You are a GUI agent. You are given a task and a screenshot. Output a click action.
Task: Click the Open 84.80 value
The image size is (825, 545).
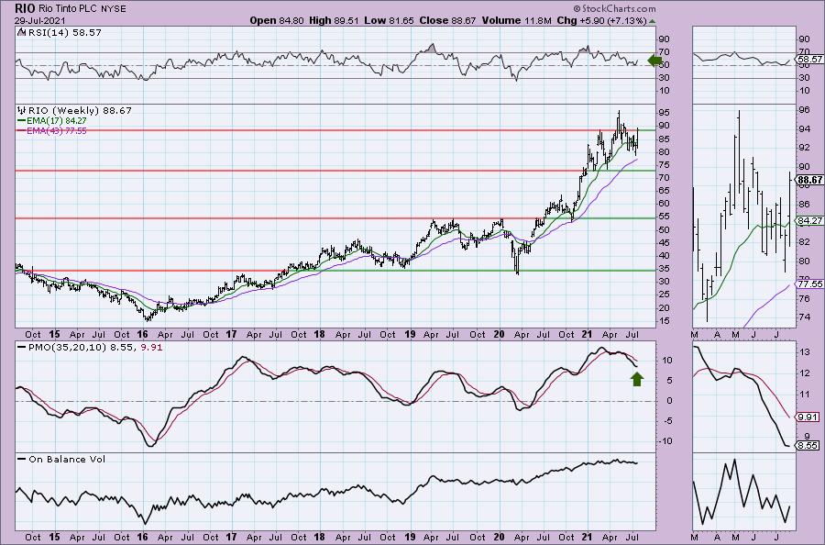[x=277, y=20]
